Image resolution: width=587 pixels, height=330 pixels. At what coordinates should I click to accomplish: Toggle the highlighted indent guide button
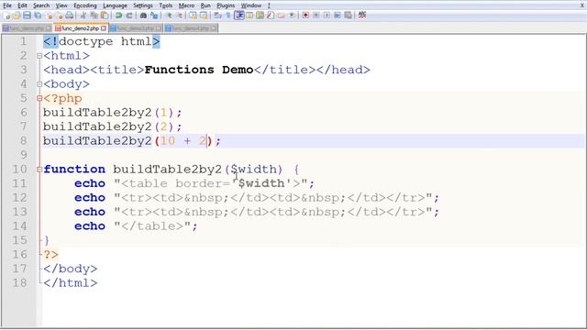pos(238,16)
